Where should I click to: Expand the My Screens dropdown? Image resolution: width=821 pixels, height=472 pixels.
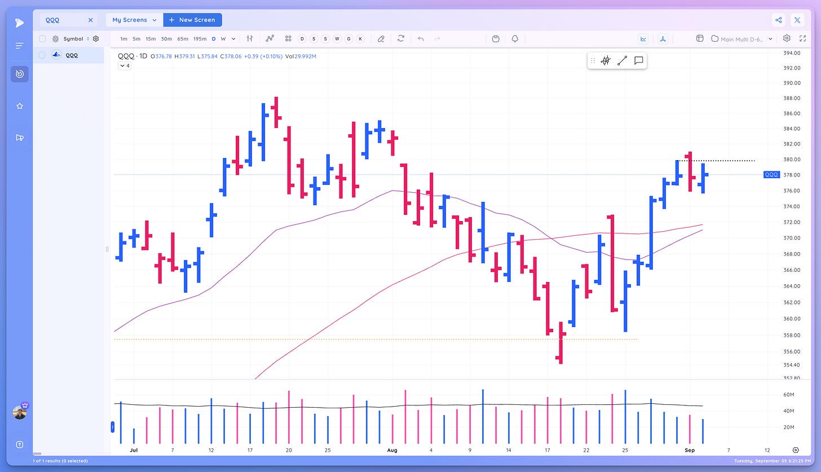(134, 20)
